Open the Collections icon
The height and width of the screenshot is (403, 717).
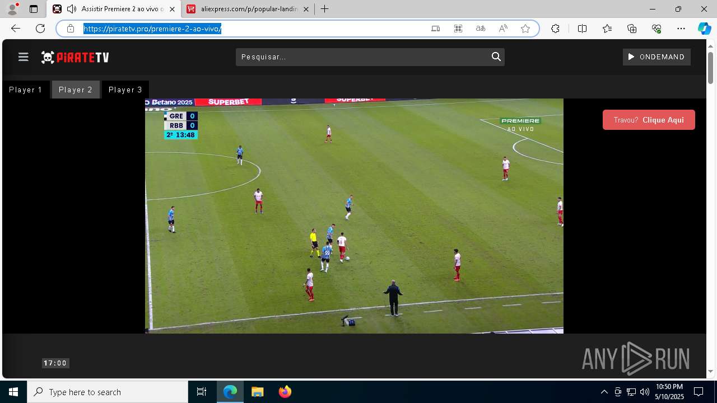click(632, 29)
